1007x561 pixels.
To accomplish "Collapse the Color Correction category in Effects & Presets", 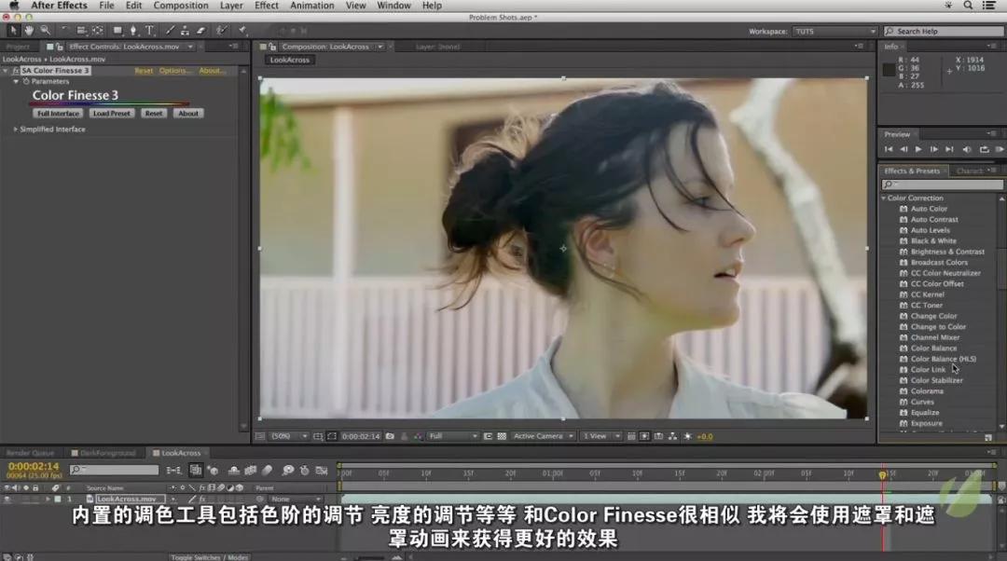I will click(x=884, y=198).
